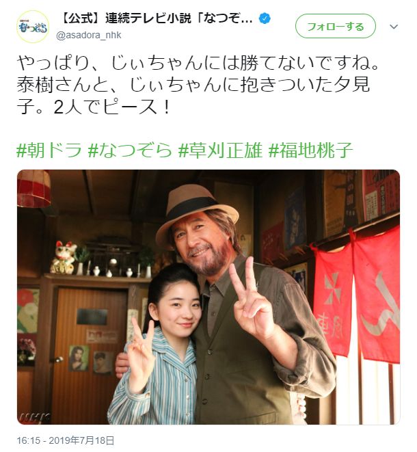Open the #福地桃子 hashtag

point(310,150)
